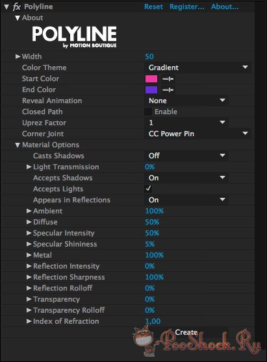The image size is (267, 362).
Task: Collapse the About section
Action: [x=18, y=18]
